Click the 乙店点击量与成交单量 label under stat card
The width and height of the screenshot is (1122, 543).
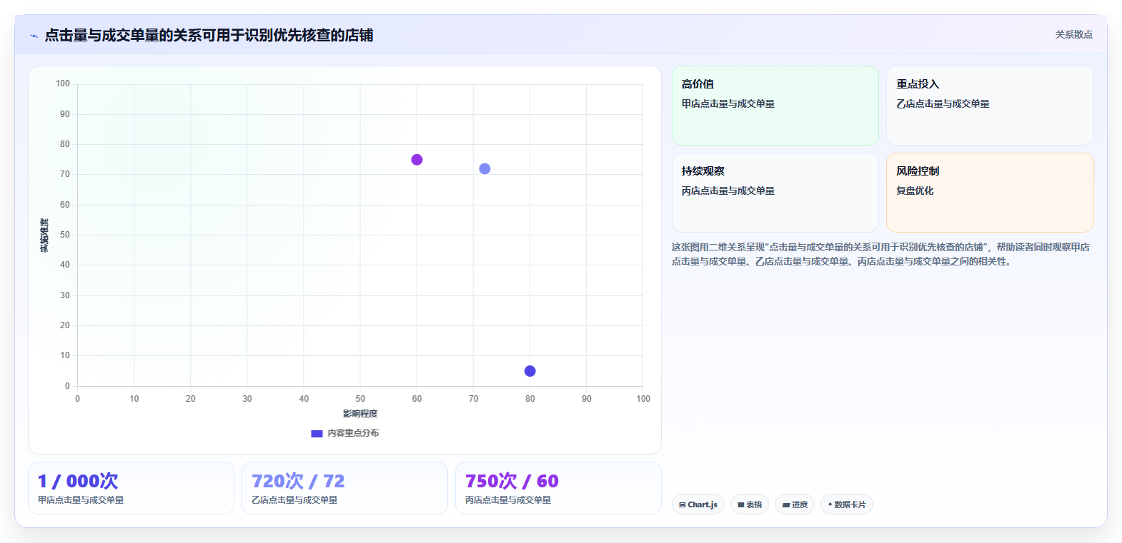[294, 500]
